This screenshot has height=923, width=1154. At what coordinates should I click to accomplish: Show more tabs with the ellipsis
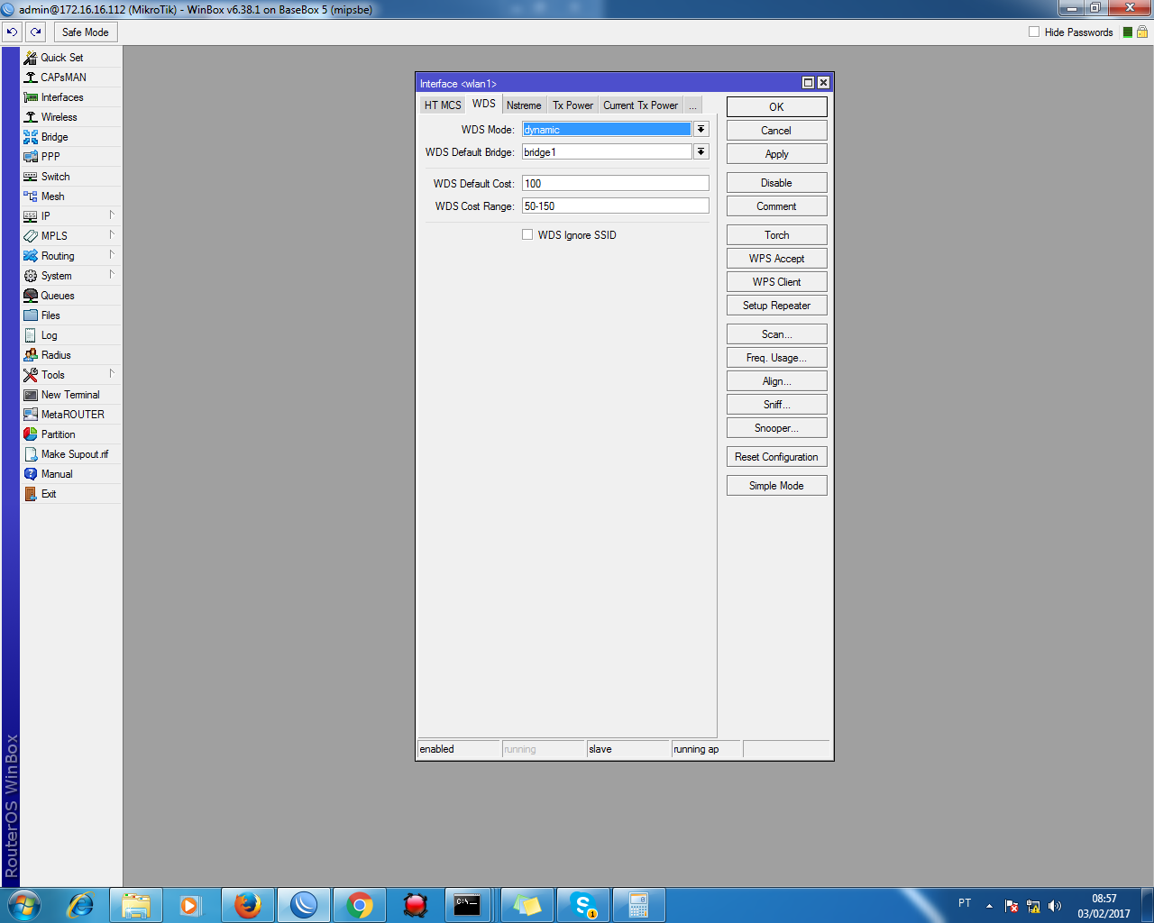click(x=693, y=105)
